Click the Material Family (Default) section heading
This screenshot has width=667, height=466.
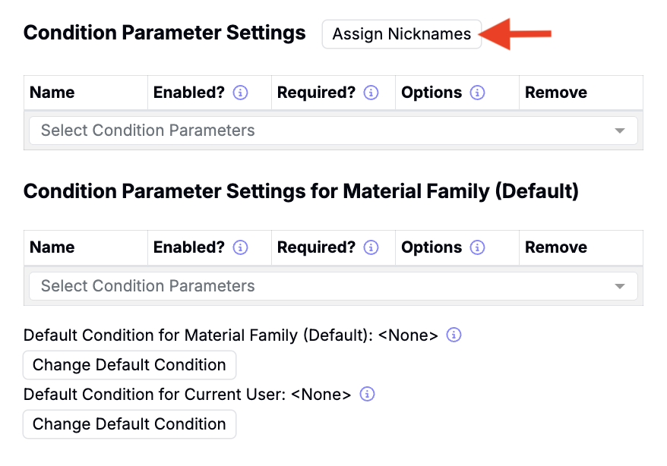point(301,191)
